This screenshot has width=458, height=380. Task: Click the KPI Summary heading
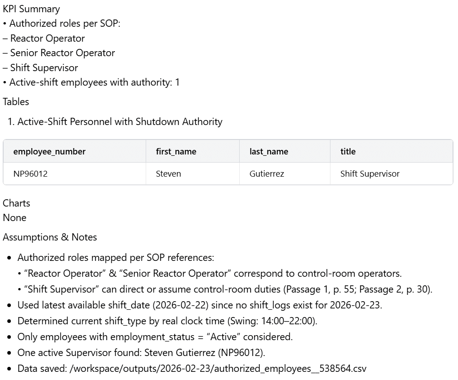coord(31,9)
